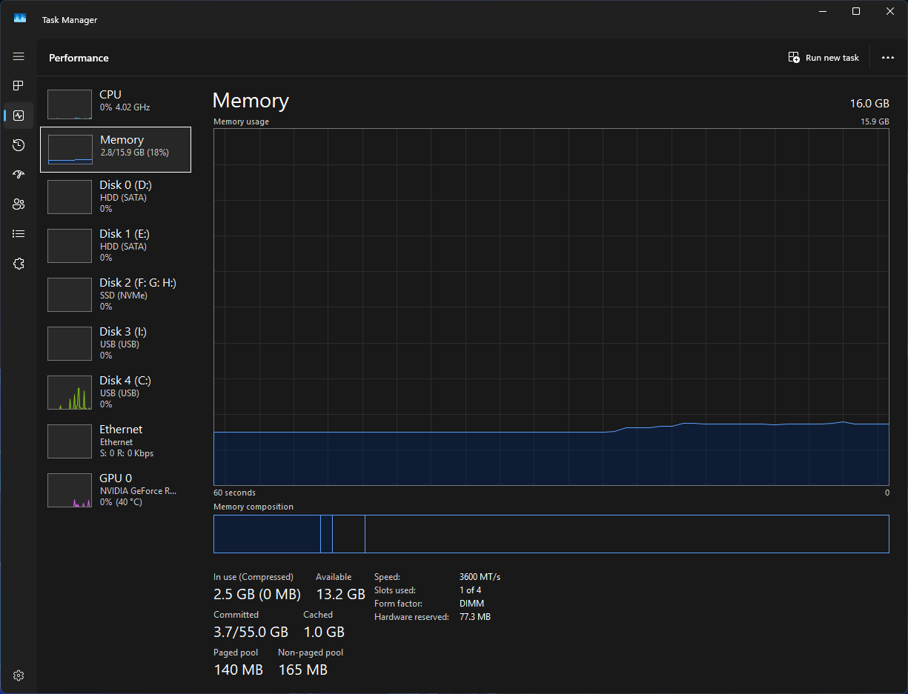The image size is (908, 694).
Task: View Ethernet network performance
Action: 115,441
